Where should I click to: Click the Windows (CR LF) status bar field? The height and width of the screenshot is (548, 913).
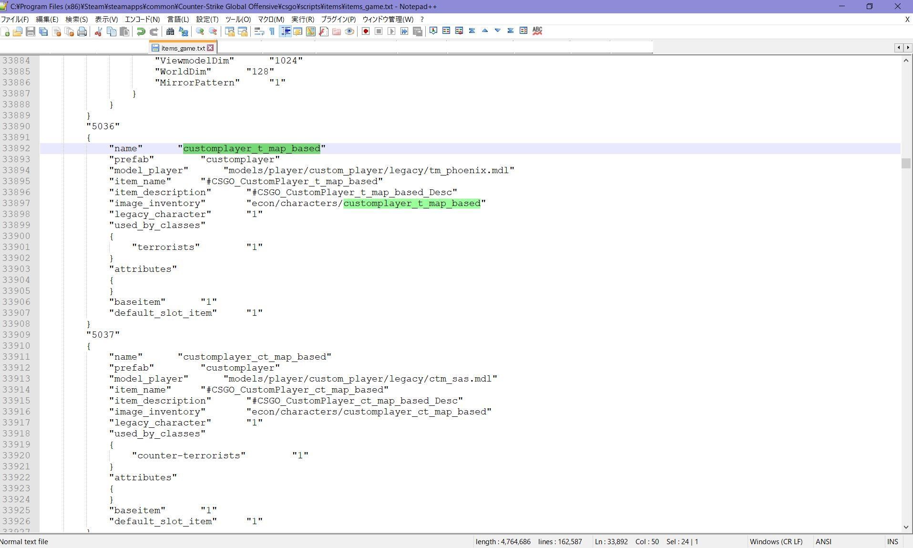pos(776,542)
